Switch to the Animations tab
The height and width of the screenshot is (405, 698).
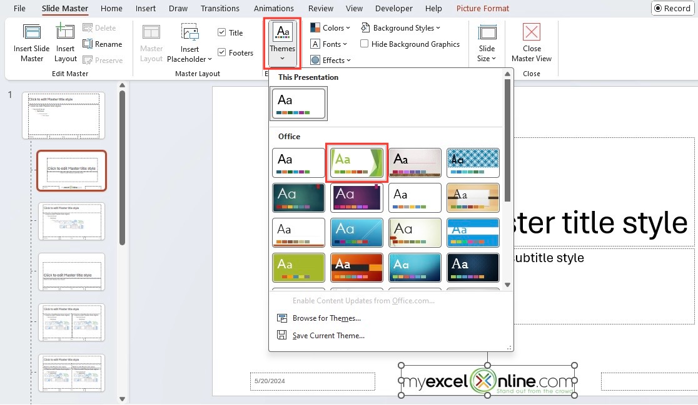[274, 9]
